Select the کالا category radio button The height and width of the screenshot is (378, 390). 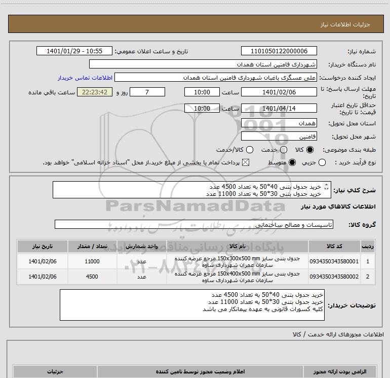[310, 150]
